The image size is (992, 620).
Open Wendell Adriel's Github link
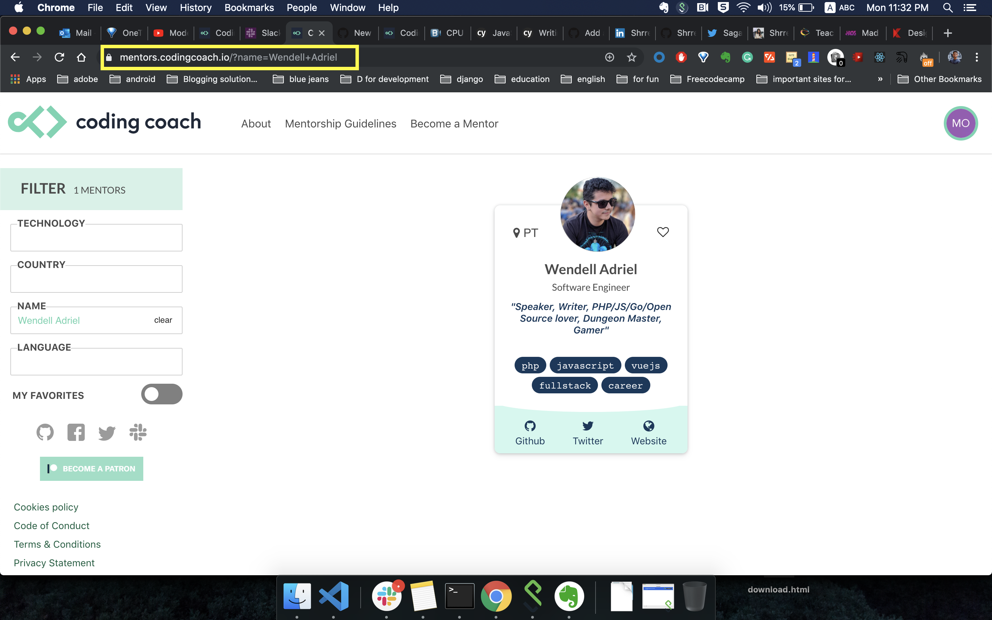click(530, 433)
